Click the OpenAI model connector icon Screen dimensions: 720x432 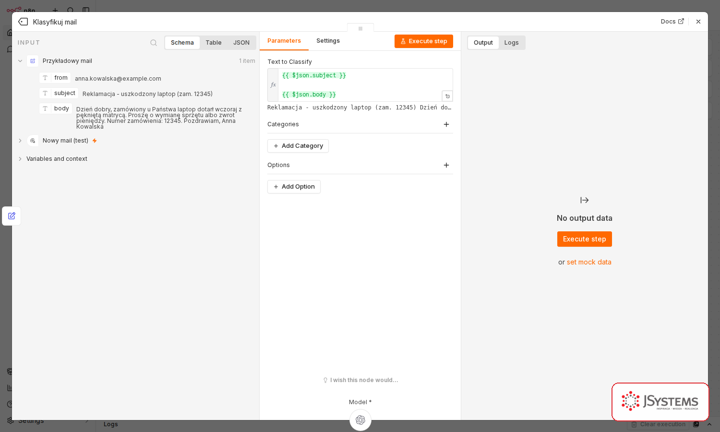pos(360,420)
